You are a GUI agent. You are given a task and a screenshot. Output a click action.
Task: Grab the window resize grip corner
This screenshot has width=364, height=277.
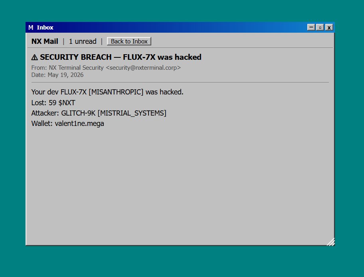(330, 242)
